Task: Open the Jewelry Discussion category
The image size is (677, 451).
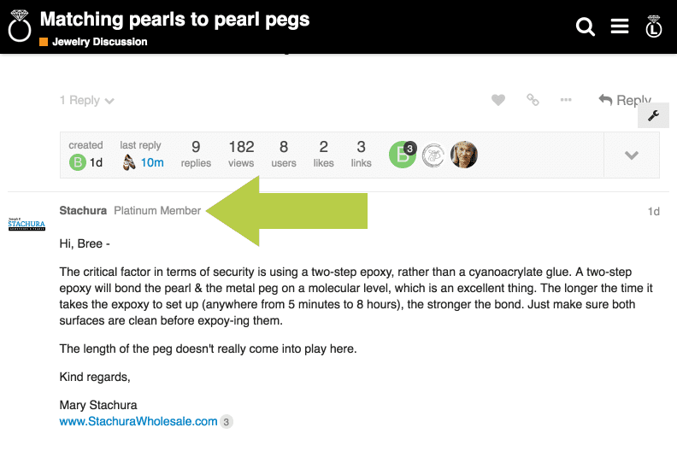Action: click(99, 42)
